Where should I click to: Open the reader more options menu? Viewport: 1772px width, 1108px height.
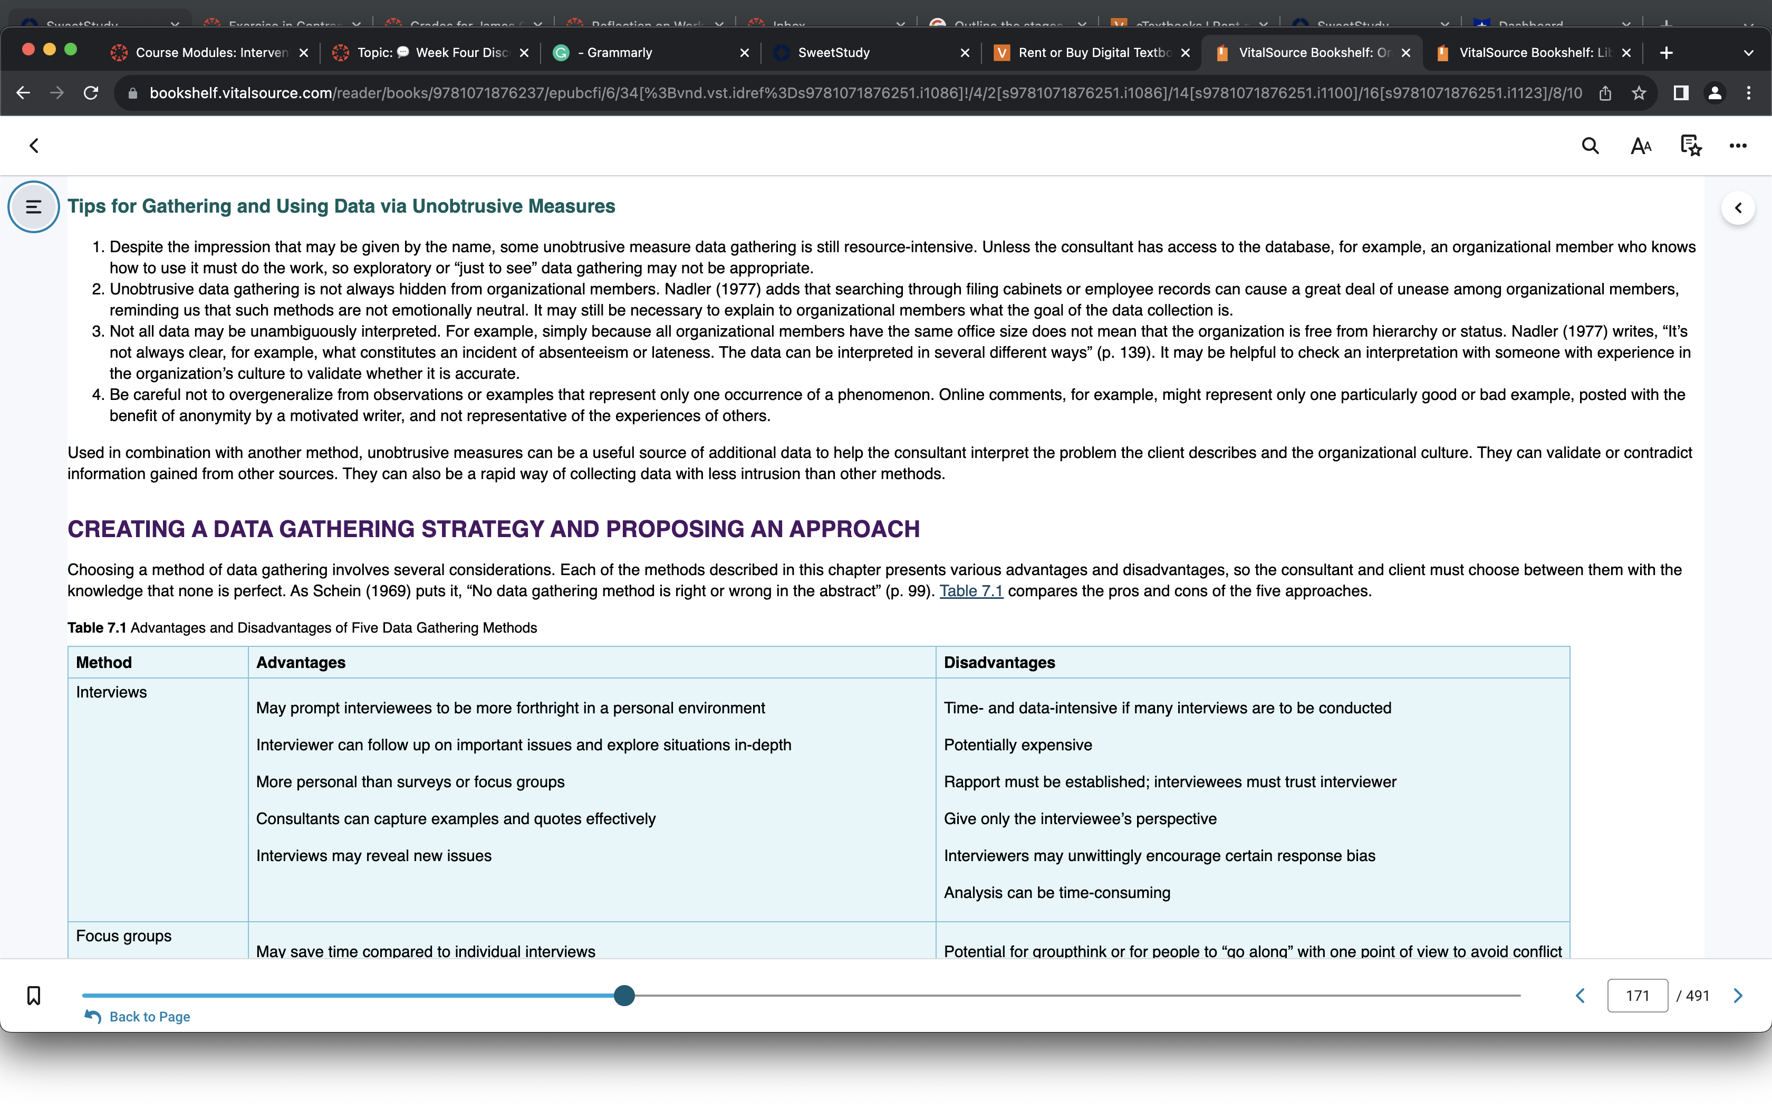pyautogui.click(x=1738, y=146)
